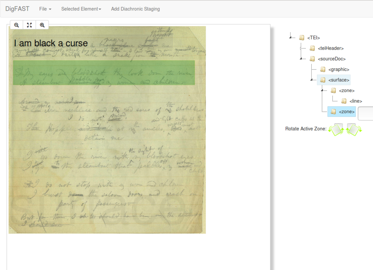The height and width of the screenshot is (270, 373).
Task: Select the <teiHeader> tree label
Action: (x=331, y=48)
